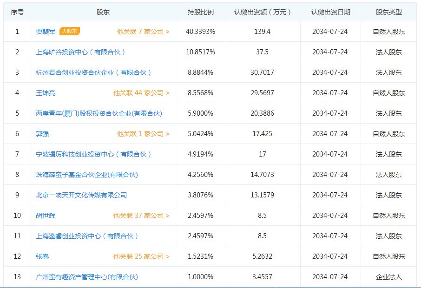Click the 大股东 badge next to 贾裴军
This screenshot has width=421, height=288.
pyautogui.click(x=70, y=31)
